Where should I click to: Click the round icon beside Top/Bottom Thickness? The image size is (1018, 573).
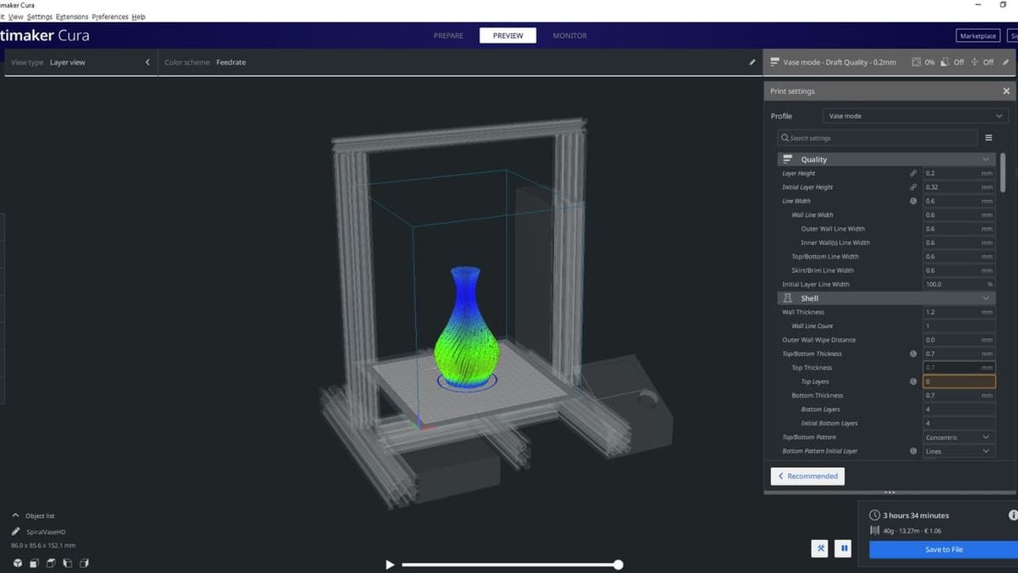tap(913, 354)
